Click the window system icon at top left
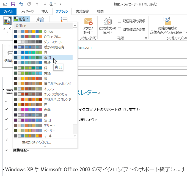Viewport: 187px width, 176px height. [x=5, y=4]
